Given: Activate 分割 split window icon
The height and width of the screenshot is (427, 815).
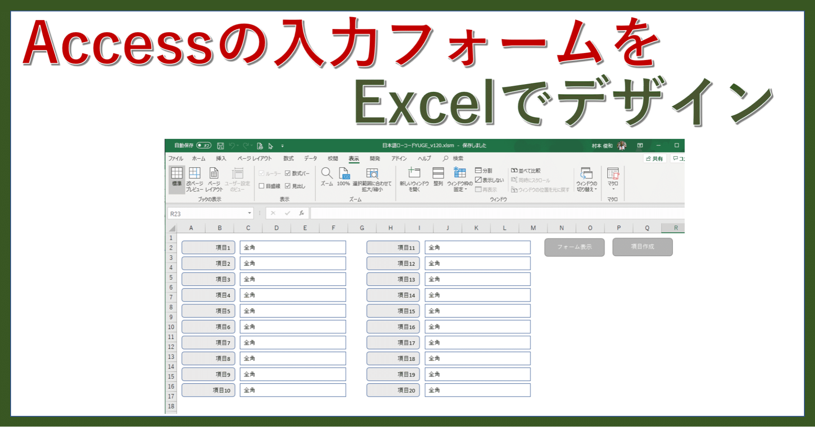Looking at the screenshot, I should click(479, 170).
